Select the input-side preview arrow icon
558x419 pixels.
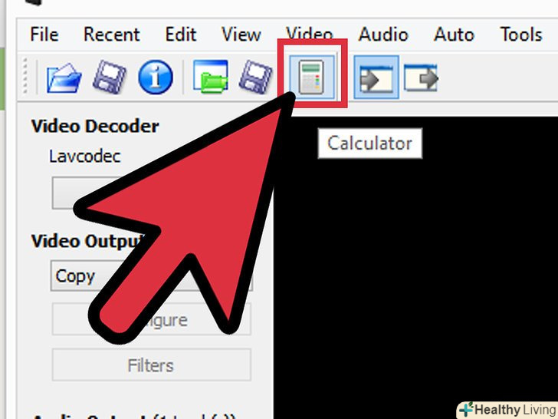point(376,78)
